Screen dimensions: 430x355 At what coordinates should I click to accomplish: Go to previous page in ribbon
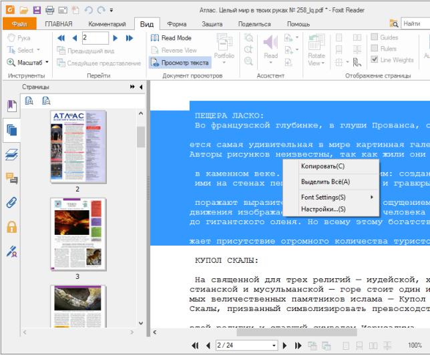click(75, 38)
